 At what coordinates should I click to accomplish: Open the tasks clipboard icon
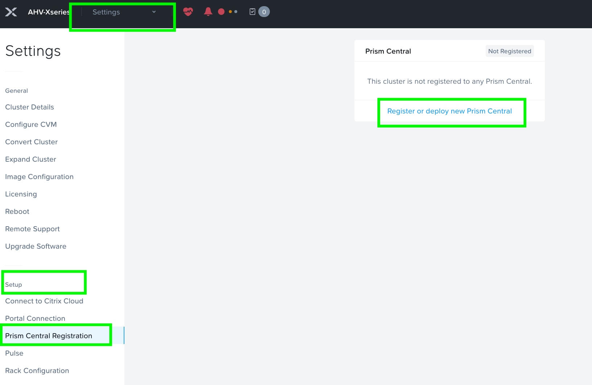tap(253, 12)
